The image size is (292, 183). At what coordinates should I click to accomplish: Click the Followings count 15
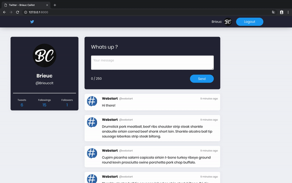(44, 105)
